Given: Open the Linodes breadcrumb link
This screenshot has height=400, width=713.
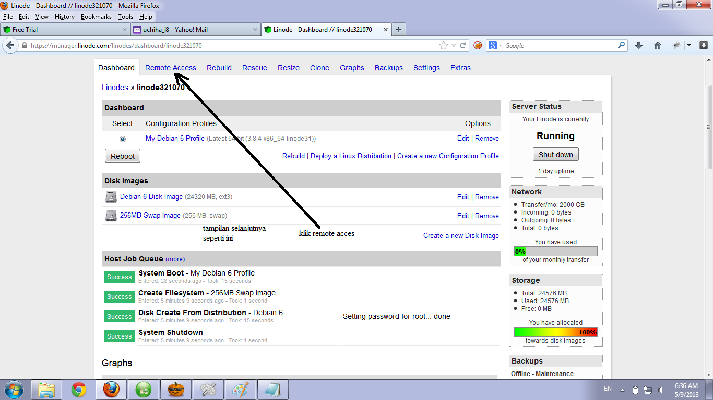Looking at the screenshot, I should [x=115, y=87].
